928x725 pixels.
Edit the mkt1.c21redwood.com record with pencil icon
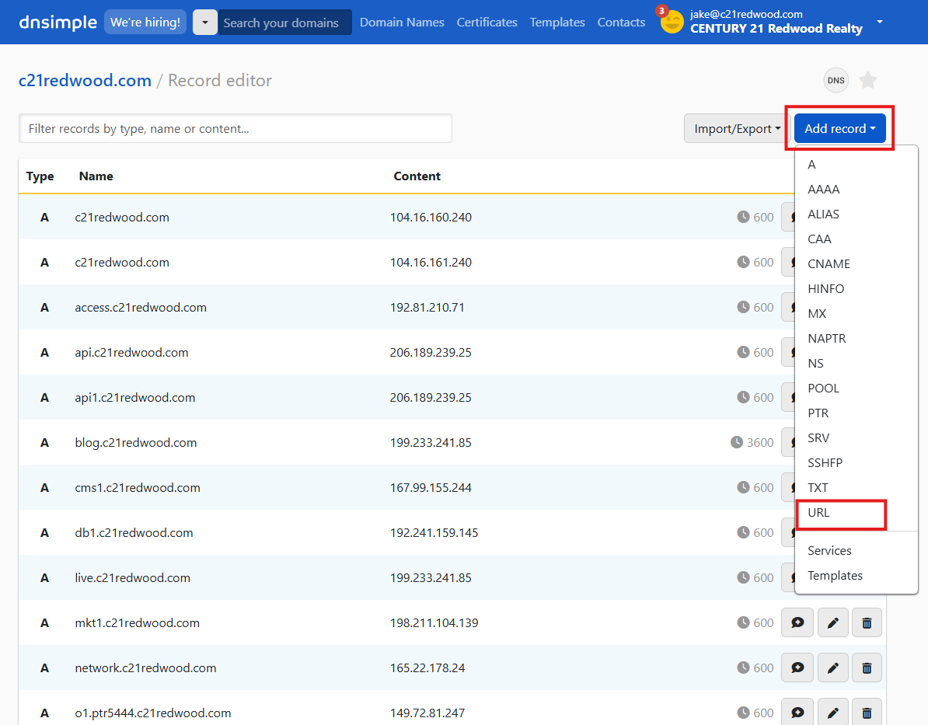click(x=832, y=622)
